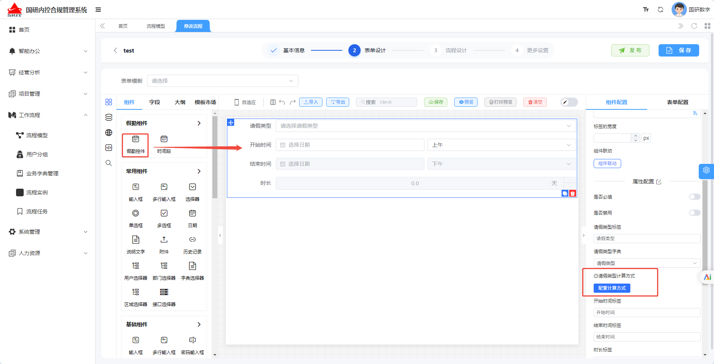This screenshot has width=714, height=364.
Task: Click the green 发布 button
Action: pyautogui.click(x=630, y=50)
